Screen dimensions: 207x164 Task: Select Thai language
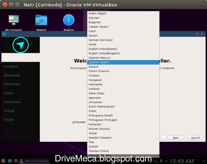tap(123, 142)
